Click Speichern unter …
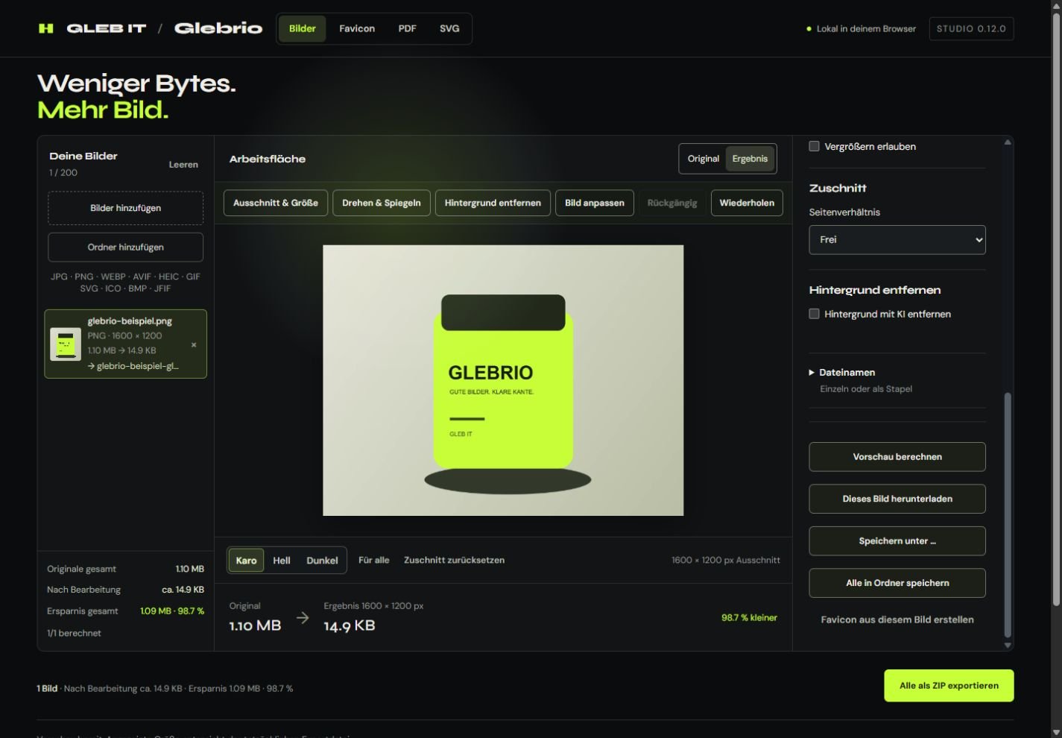Image resolution: width=1062 pixels, height=738 pixels. [x=897, y=541]
